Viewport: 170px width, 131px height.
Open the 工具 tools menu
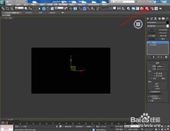pos(18,4)
